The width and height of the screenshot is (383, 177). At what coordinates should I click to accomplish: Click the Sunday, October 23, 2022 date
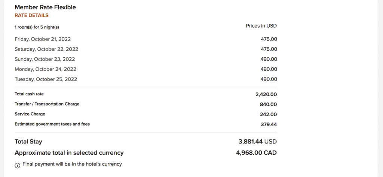coord(45,59)
